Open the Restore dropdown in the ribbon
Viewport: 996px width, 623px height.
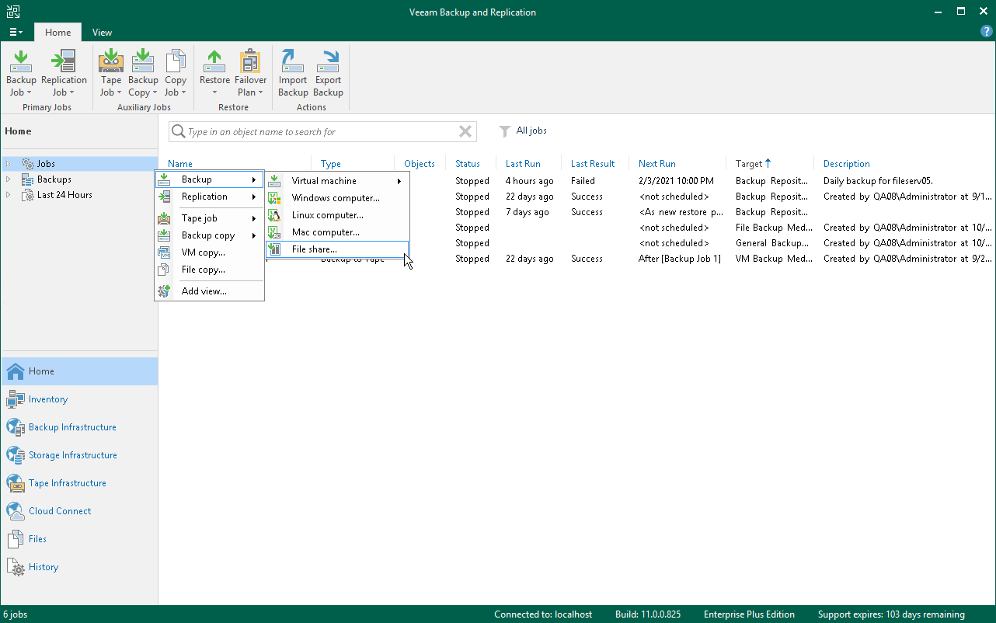[214, 92]
